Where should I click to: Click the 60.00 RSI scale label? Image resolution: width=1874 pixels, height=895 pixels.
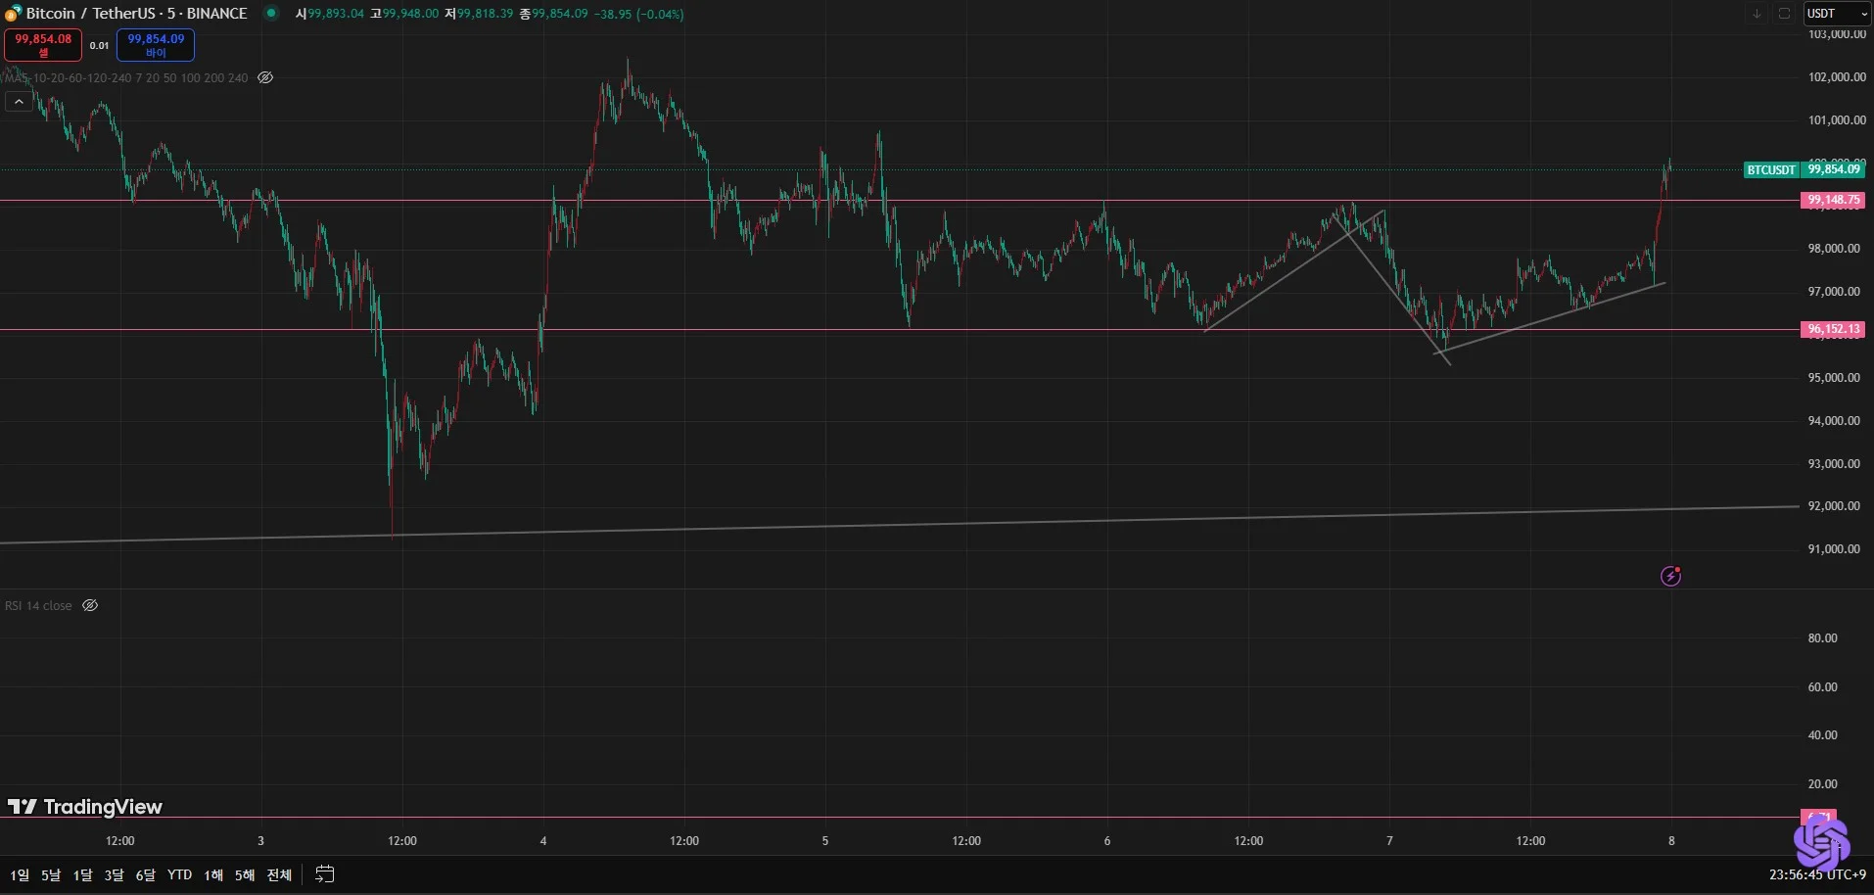(1822, 687)
